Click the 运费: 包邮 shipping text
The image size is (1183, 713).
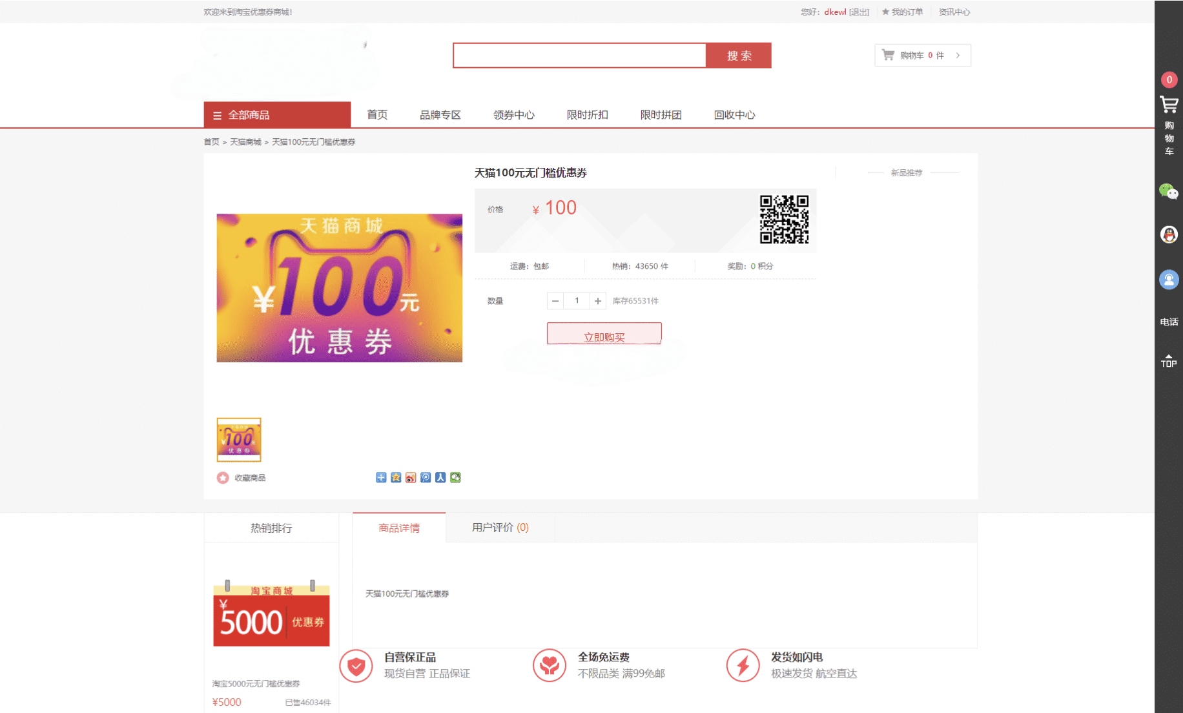[x=530, y=266]
